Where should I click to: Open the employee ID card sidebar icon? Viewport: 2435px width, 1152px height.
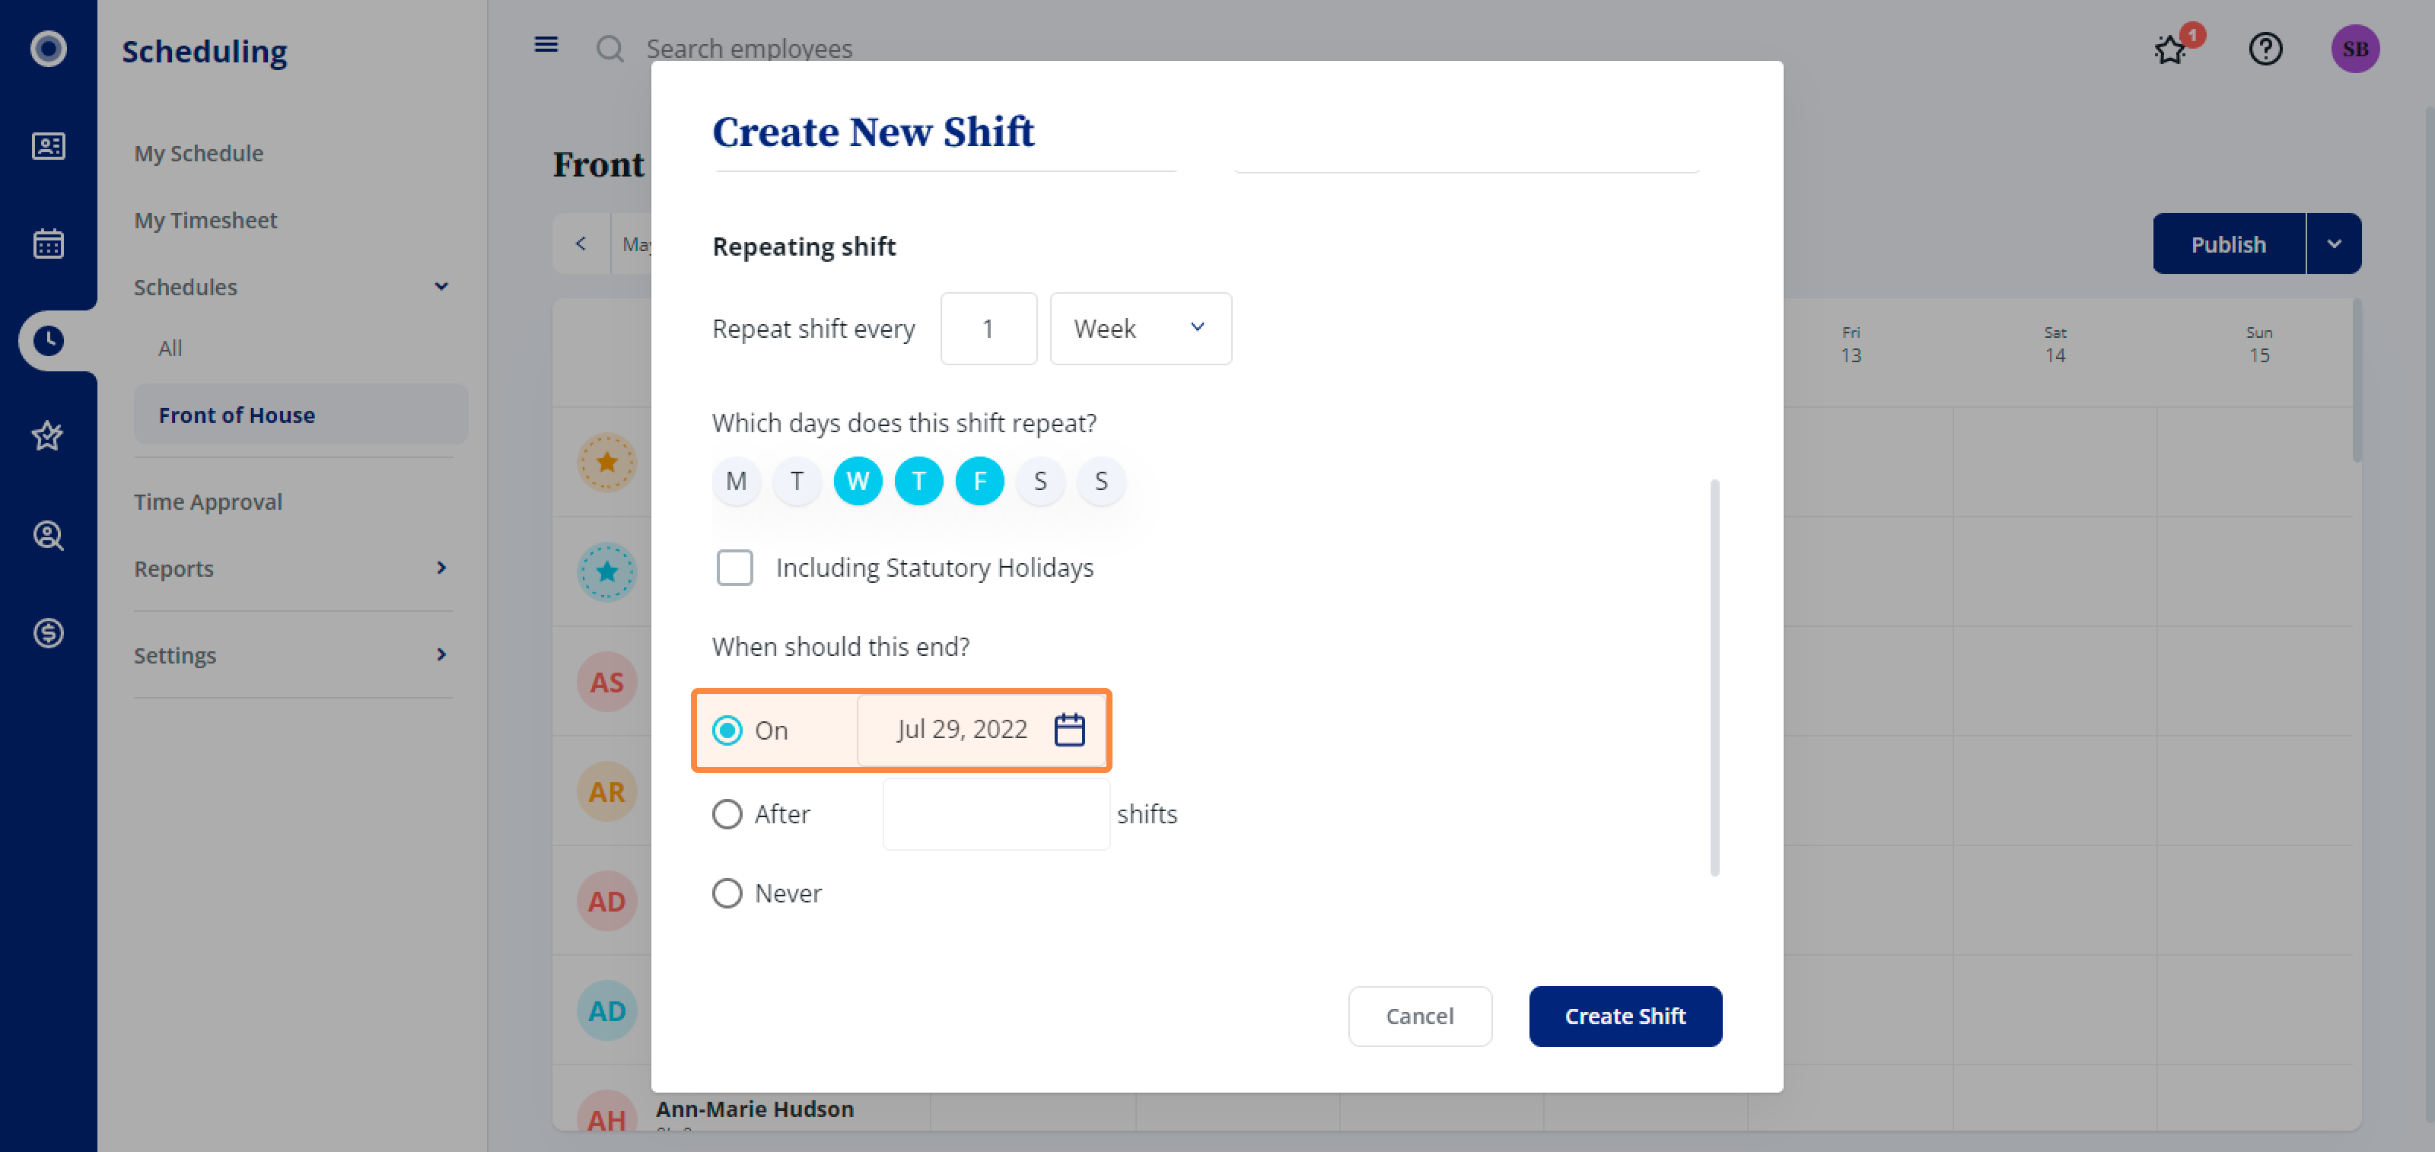(48, 147)
